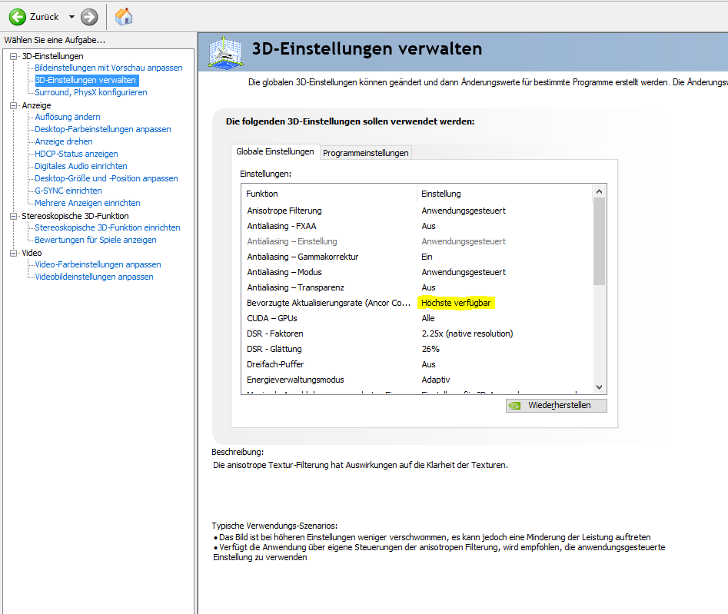Click the scroll-down arrow of the settings list
728x614 pixels.
(x=600, y=387)
